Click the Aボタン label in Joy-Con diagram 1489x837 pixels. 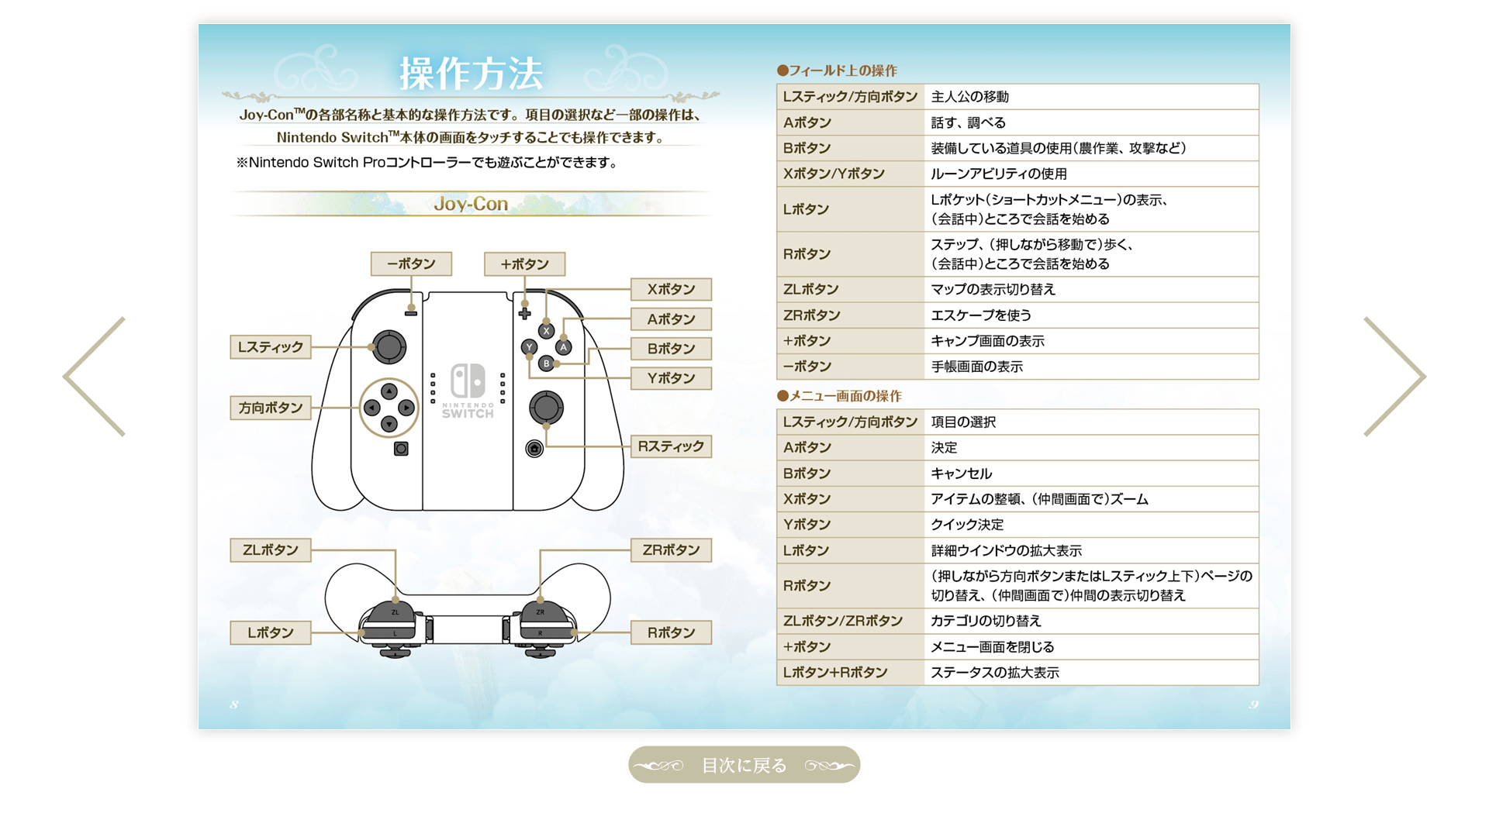671,319
